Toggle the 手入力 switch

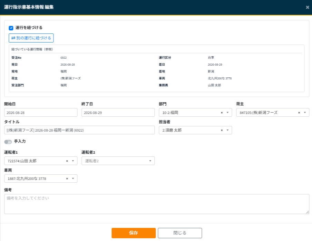coord(8,142)
